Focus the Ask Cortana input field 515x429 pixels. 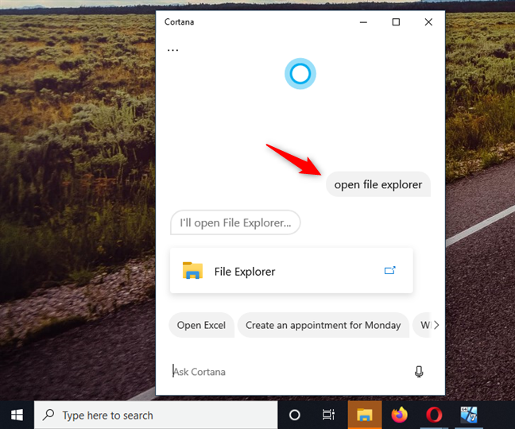(289, 372)
